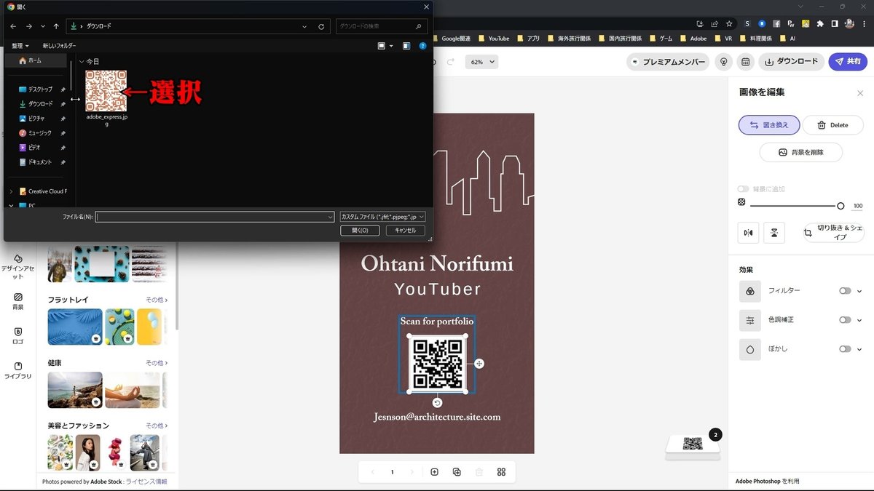Click the プレミアムメンバー button
Image resolution: width=874 pixels, height=491 pixels.
[668, 62]
